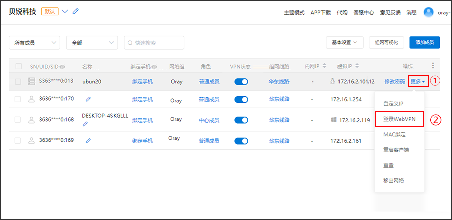This screenshot has height=220, width=452.
Task: Click the edit pencil beside 贝锐科技 title
Action: 75,11
